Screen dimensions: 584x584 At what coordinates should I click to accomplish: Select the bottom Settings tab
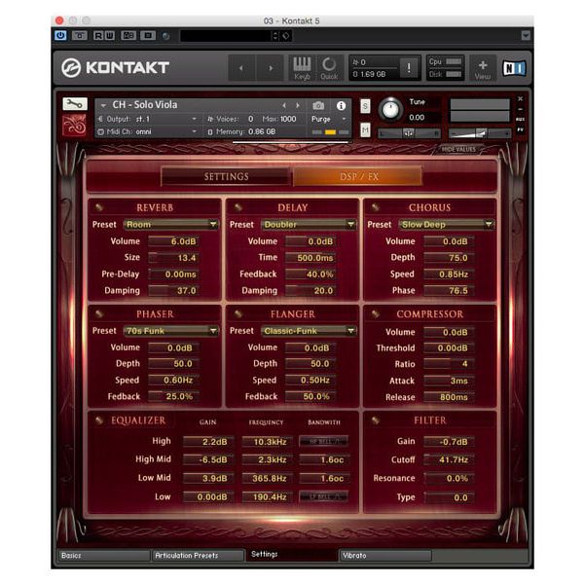[292, 555]
